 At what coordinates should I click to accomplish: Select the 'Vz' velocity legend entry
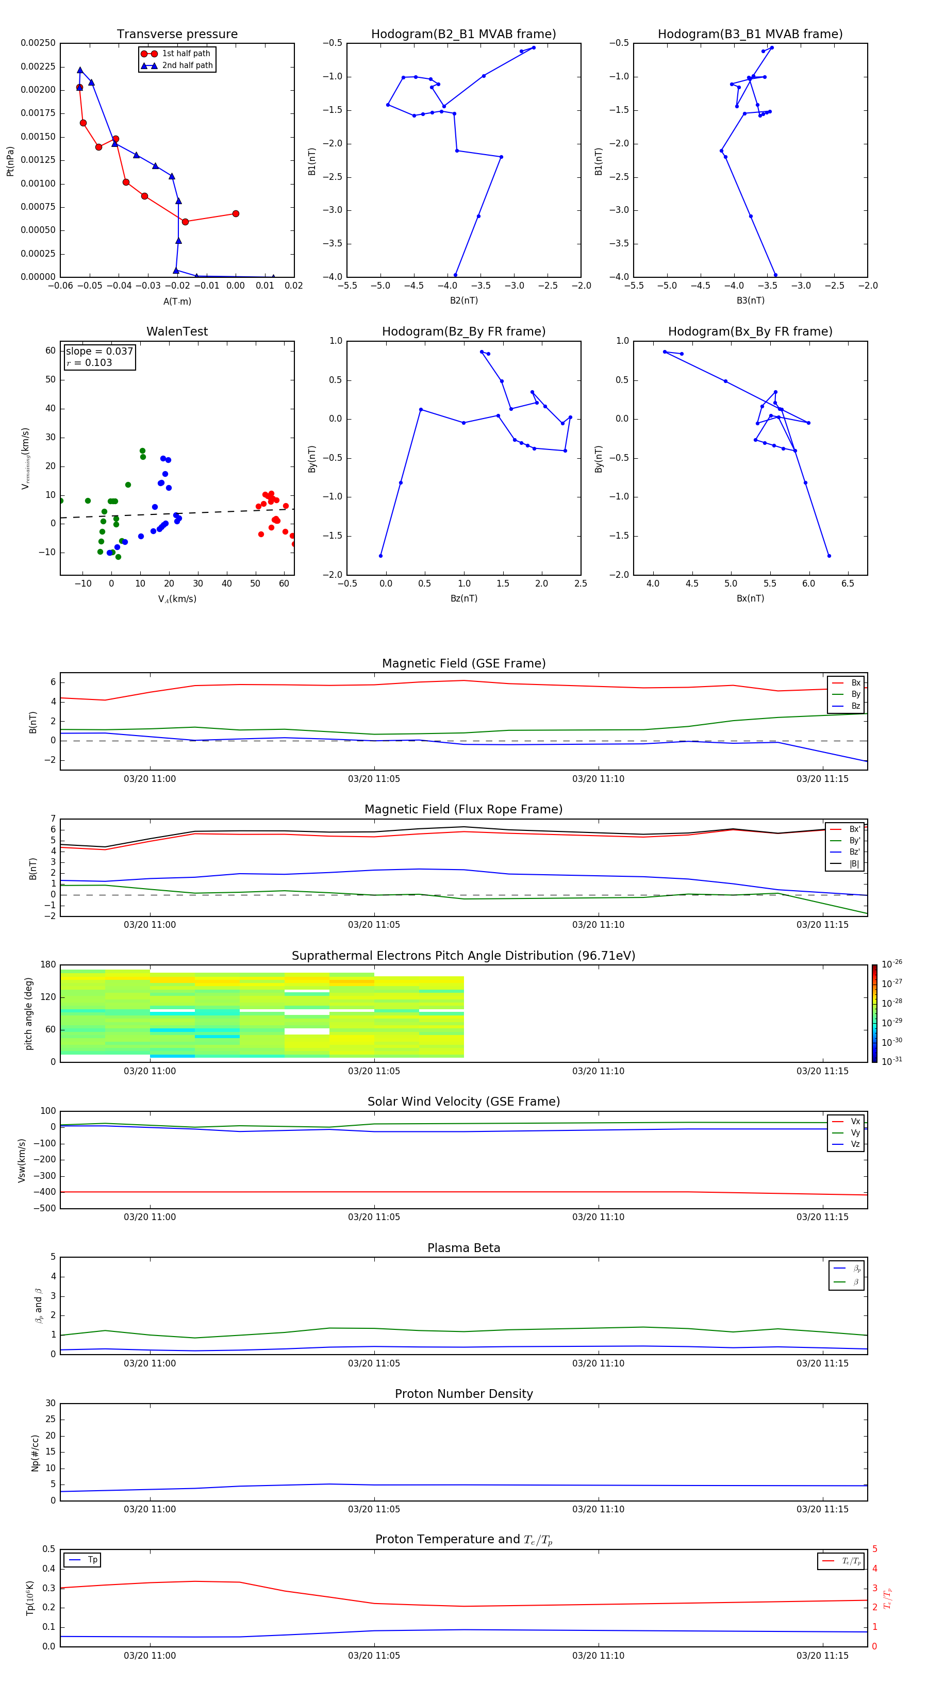point(846,1144)
